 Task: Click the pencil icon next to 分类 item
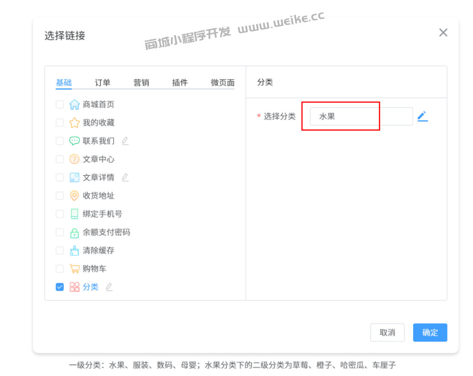(109, 287)
